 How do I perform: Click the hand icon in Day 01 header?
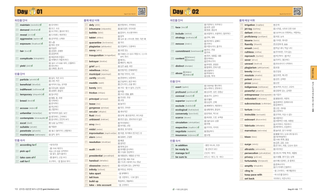pyautogui.click(x=32, y=11)
